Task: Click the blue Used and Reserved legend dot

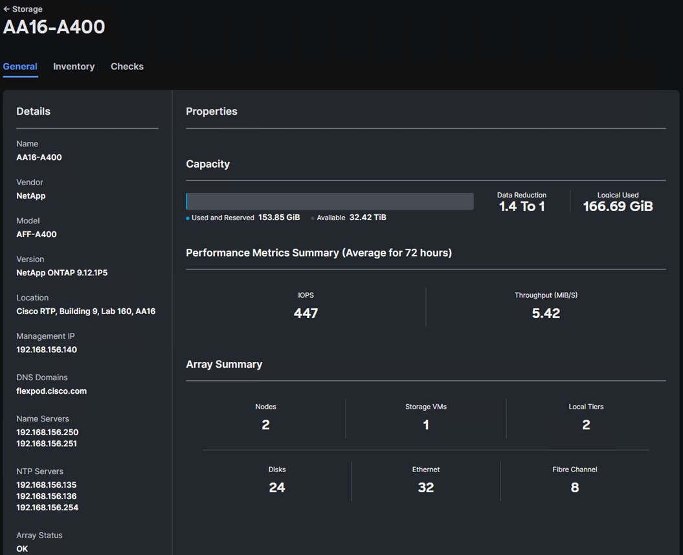Action: [188, 218]
